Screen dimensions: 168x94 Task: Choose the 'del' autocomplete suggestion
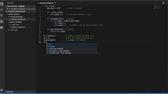coord(72,44)
